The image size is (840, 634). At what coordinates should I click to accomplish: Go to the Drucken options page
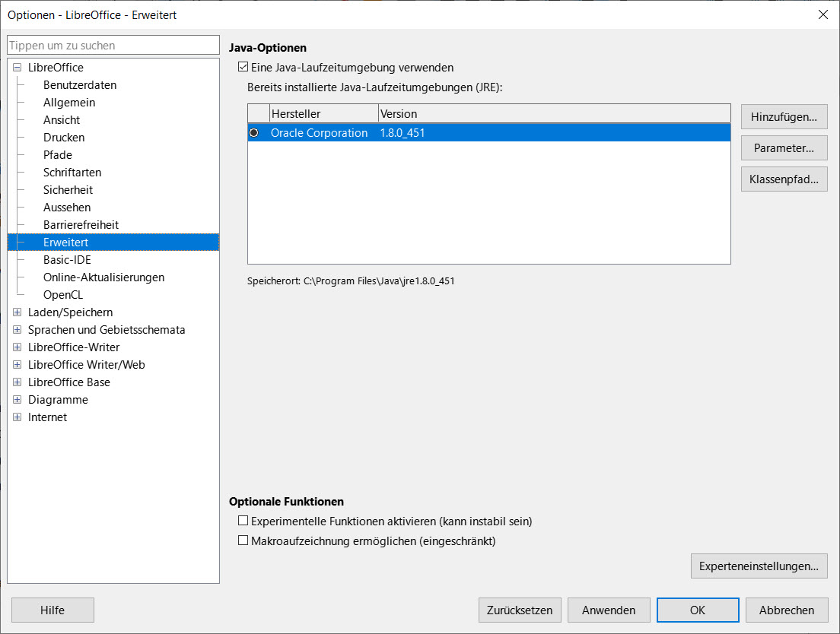click(x=64, y=138)
